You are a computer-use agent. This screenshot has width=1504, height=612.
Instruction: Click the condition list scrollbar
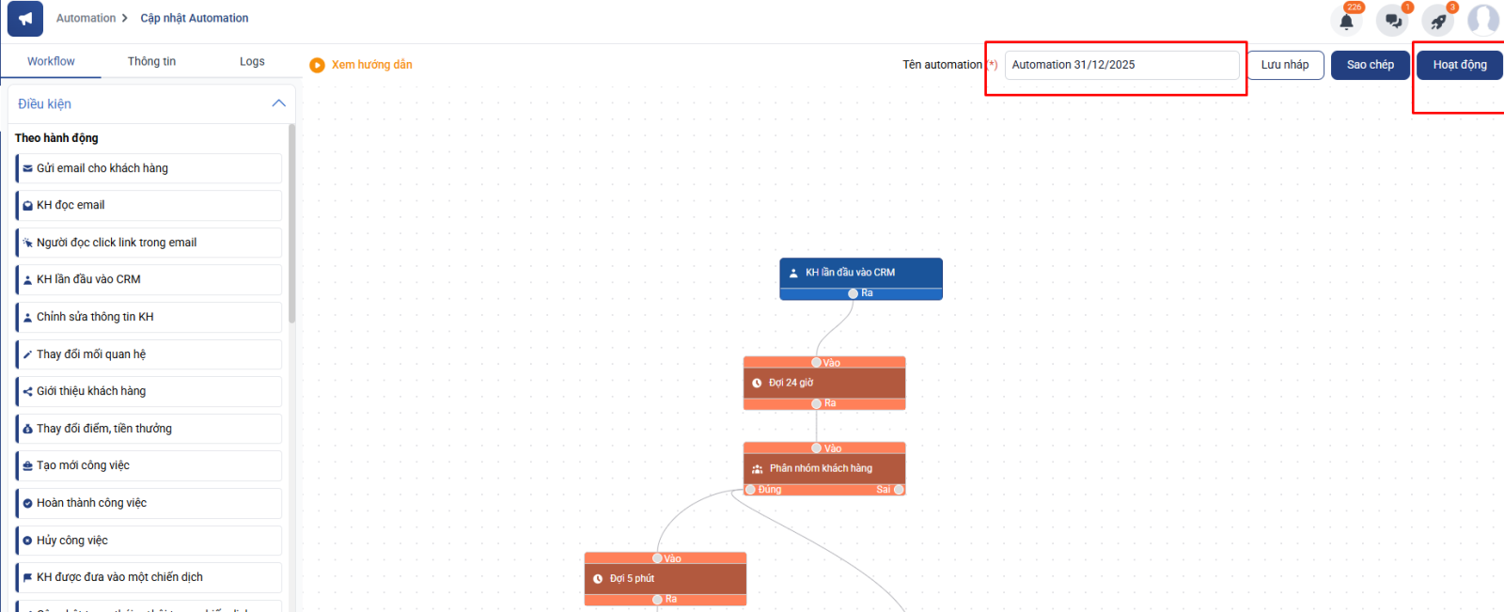(x=291, y=226)
